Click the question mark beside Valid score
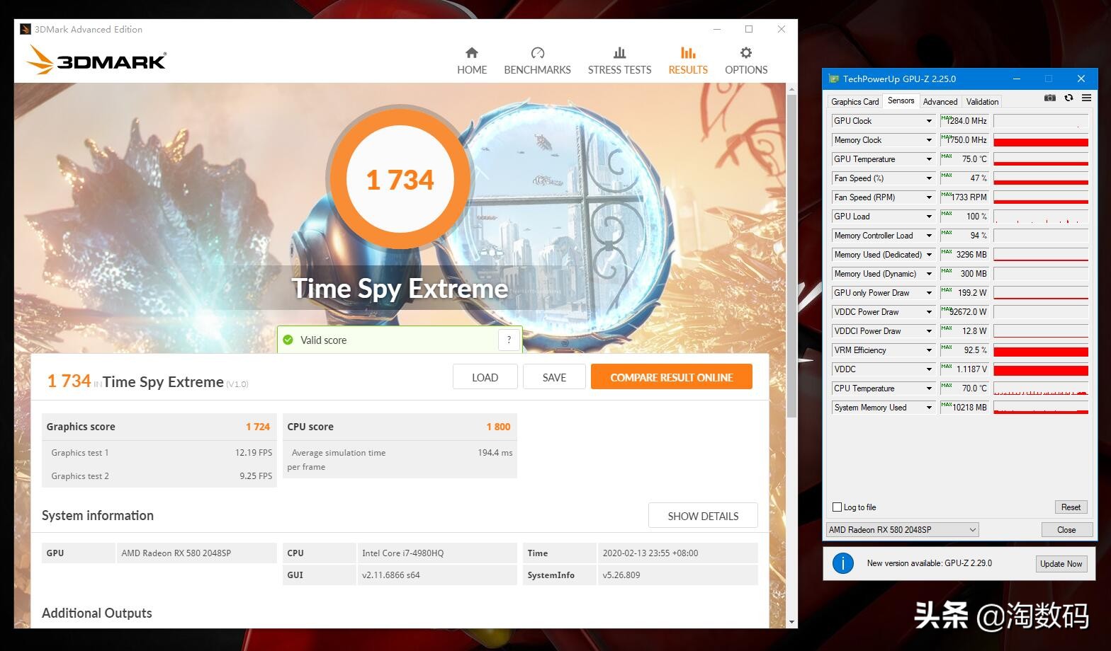Image resolution: width=1111 pixels, height=651 pixels. click(509, 340)
